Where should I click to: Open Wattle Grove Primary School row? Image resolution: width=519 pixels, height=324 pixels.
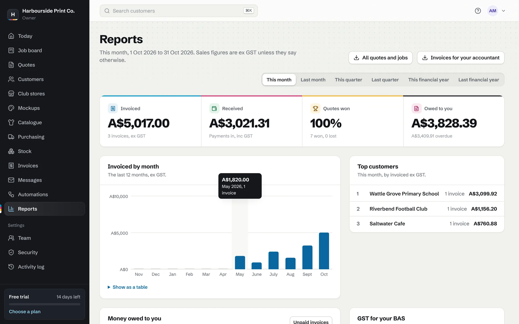tap(427, 194)
